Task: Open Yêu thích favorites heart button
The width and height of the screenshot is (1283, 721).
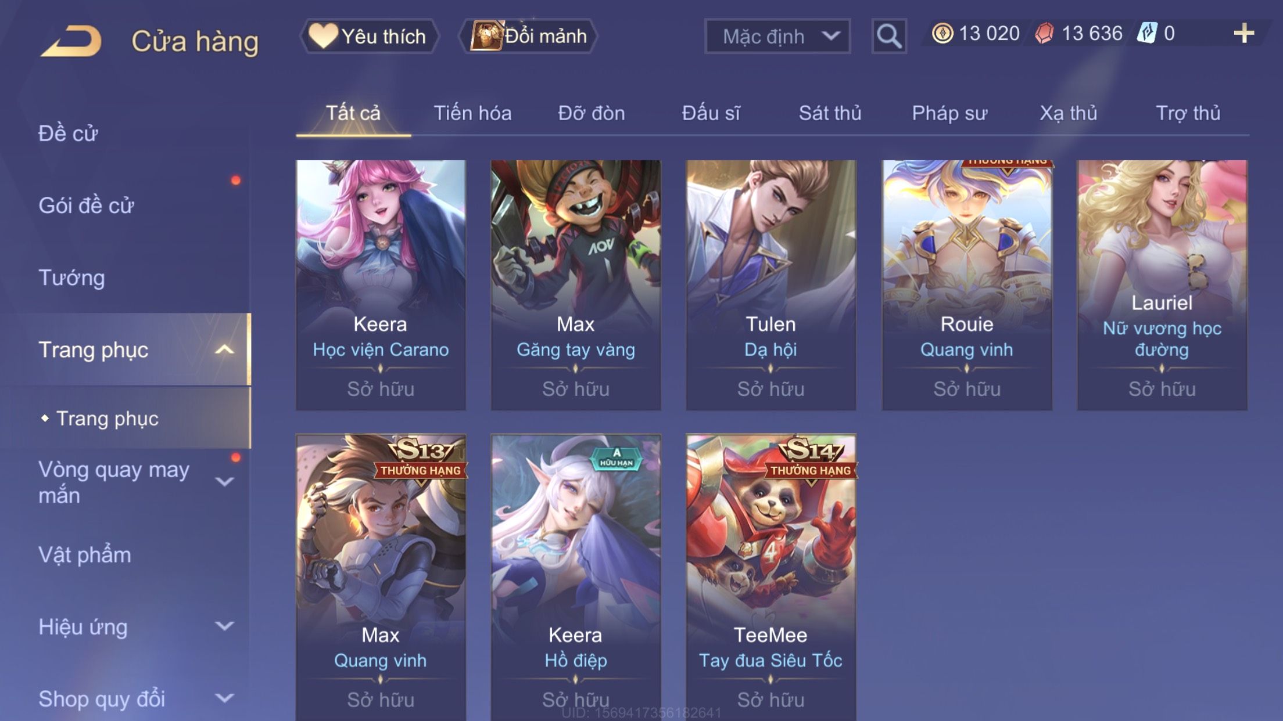Action: pos(369,36)
